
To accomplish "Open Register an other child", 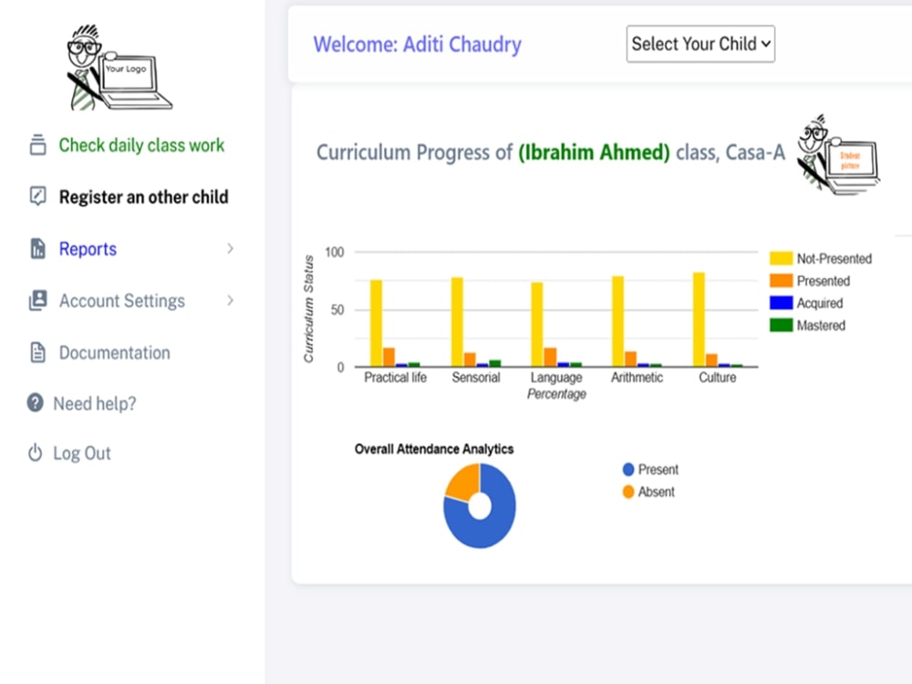I will click(144, 197).
